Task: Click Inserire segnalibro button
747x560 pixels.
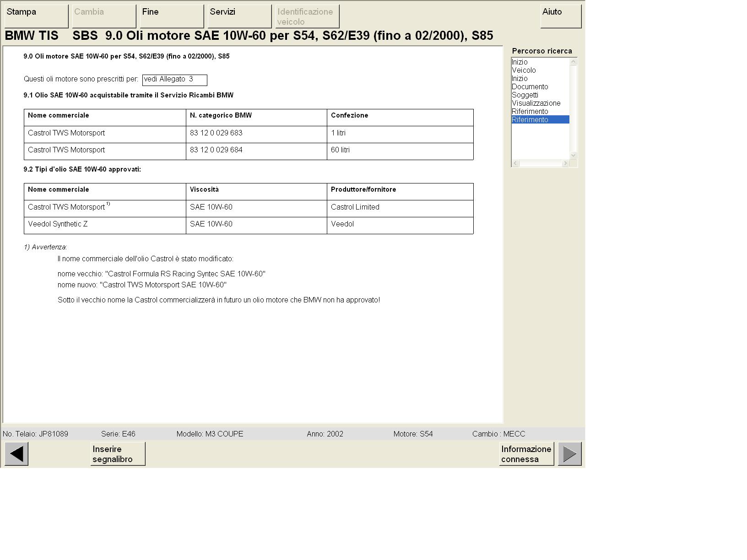Action: (x=118, y=454)
